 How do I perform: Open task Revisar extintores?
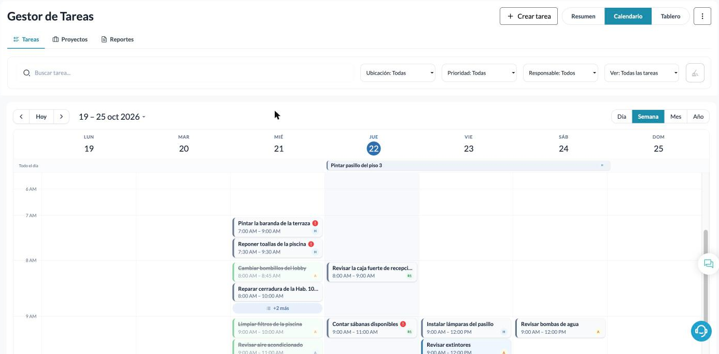pyautogui.click(x=466, y=347)
